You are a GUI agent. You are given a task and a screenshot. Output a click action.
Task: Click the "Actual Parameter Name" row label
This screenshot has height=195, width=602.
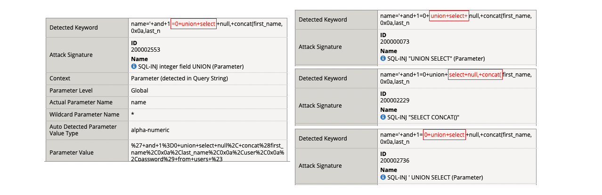tap(81, 102)
